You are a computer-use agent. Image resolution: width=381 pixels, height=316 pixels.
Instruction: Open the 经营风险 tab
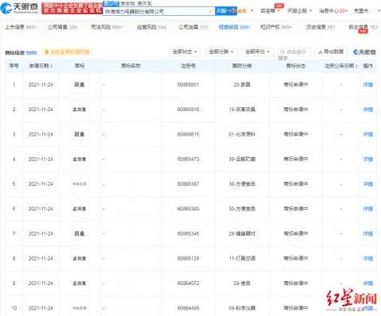(x=151, y=27)
